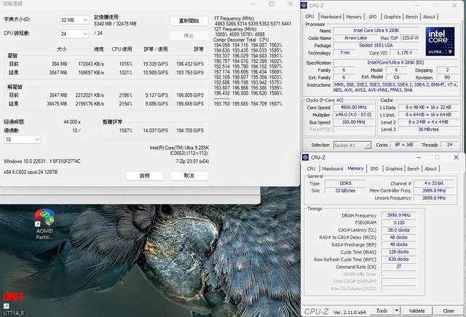466x317 pixels.
Task: Click the Code Name field Arrow Lake
Action: pos(355,38)
